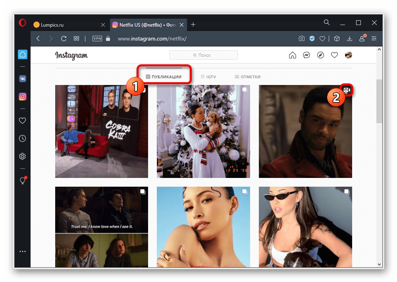397x282 pixels.
Task: Close the Netflix US tab
Action: tap(181, 25)
